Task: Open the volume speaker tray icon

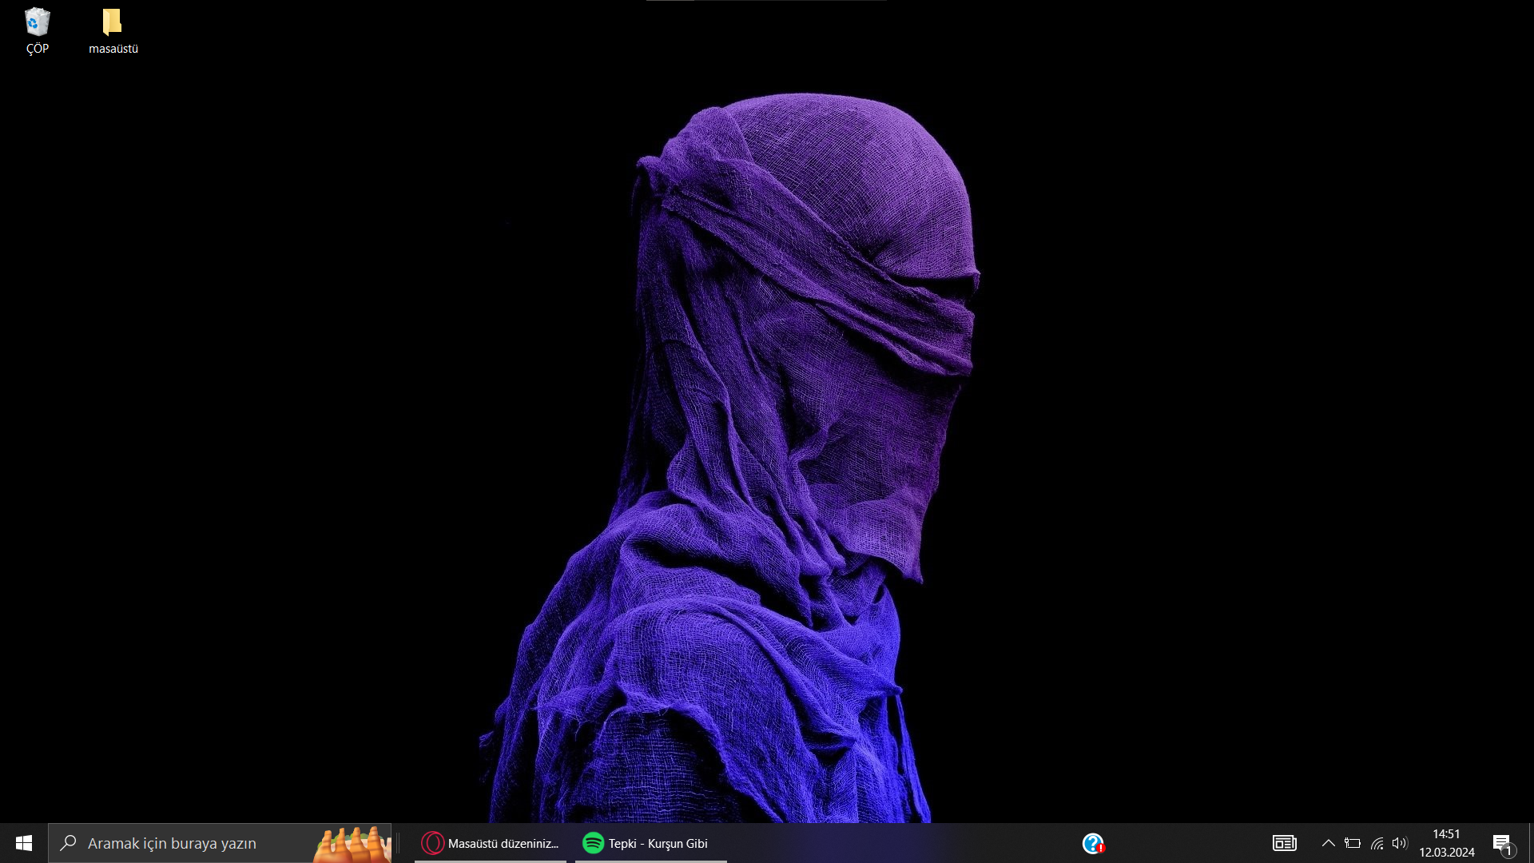Action: pyautogui.click(x=1399, y=843)
